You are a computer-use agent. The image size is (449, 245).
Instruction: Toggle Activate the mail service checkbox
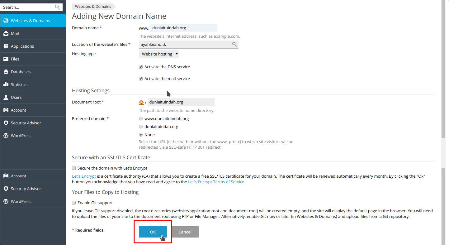pyautogui.click(x=141, y=79)
